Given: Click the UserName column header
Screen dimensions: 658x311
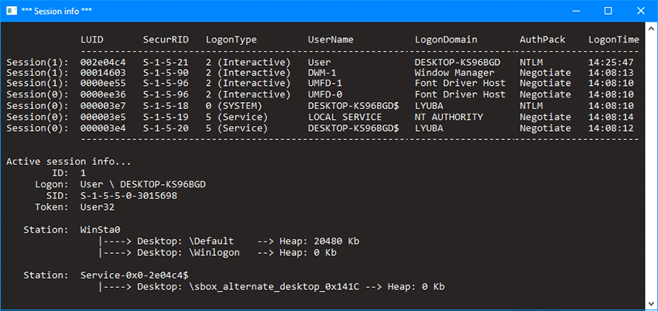Looking at the screenshot, I should coord(331,39).
